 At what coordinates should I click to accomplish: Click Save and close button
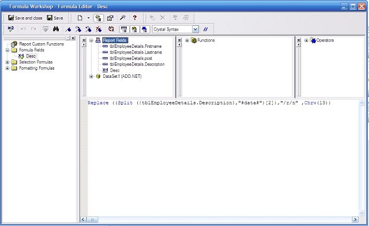[x=25, y=18]
